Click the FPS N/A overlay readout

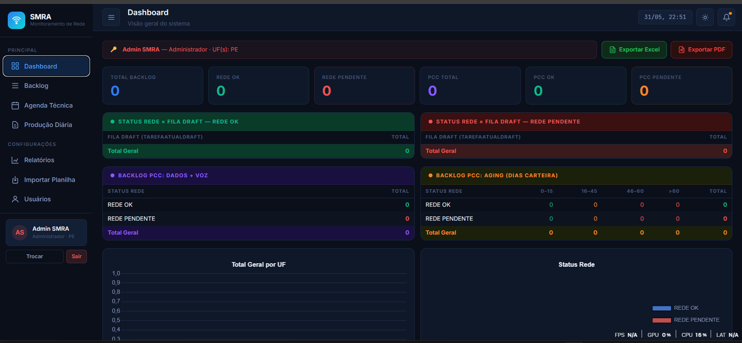(626, 335)
